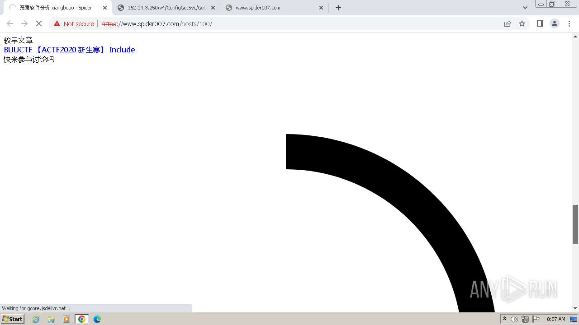Restore down the Chrome window
This screenshot has height=325, width=579.
pyautogui.click(x=552, y=4)
